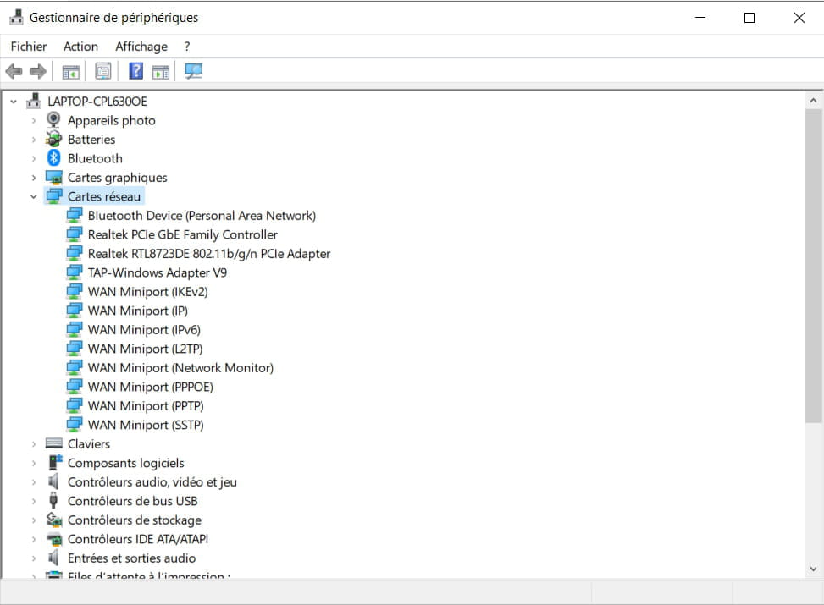Expand the Contrôleurs de bus USB category

(34, 501)
